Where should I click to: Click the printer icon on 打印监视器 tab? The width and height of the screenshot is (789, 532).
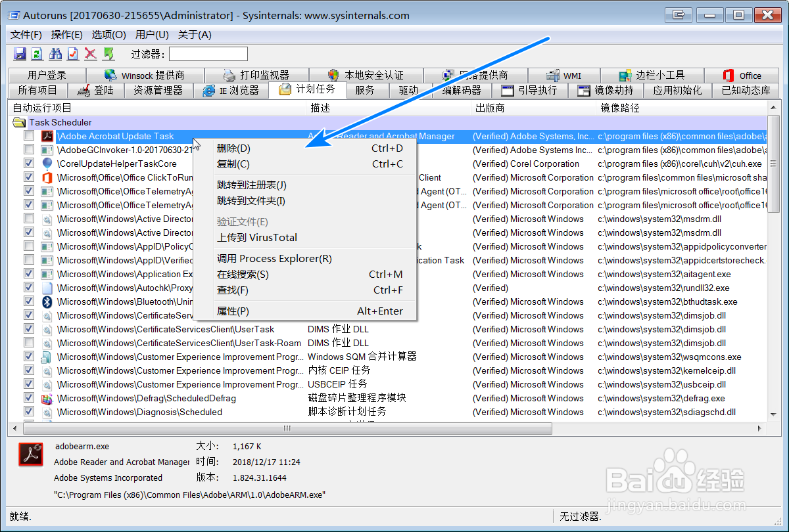click(x=229, y=76)
